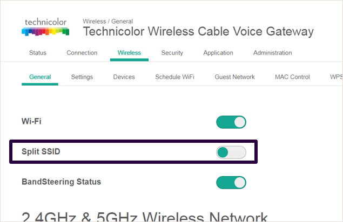Click the Wireless / General breadcrumb
343x222 pixels.
point(107,22)
